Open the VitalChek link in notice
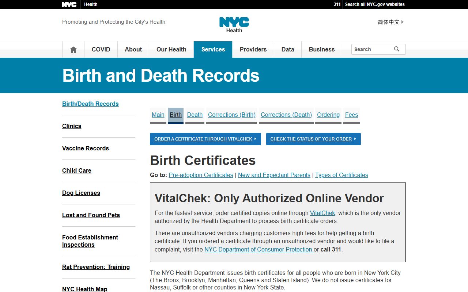468x292 pixels. pyautogui.click(x=322, y=213)
